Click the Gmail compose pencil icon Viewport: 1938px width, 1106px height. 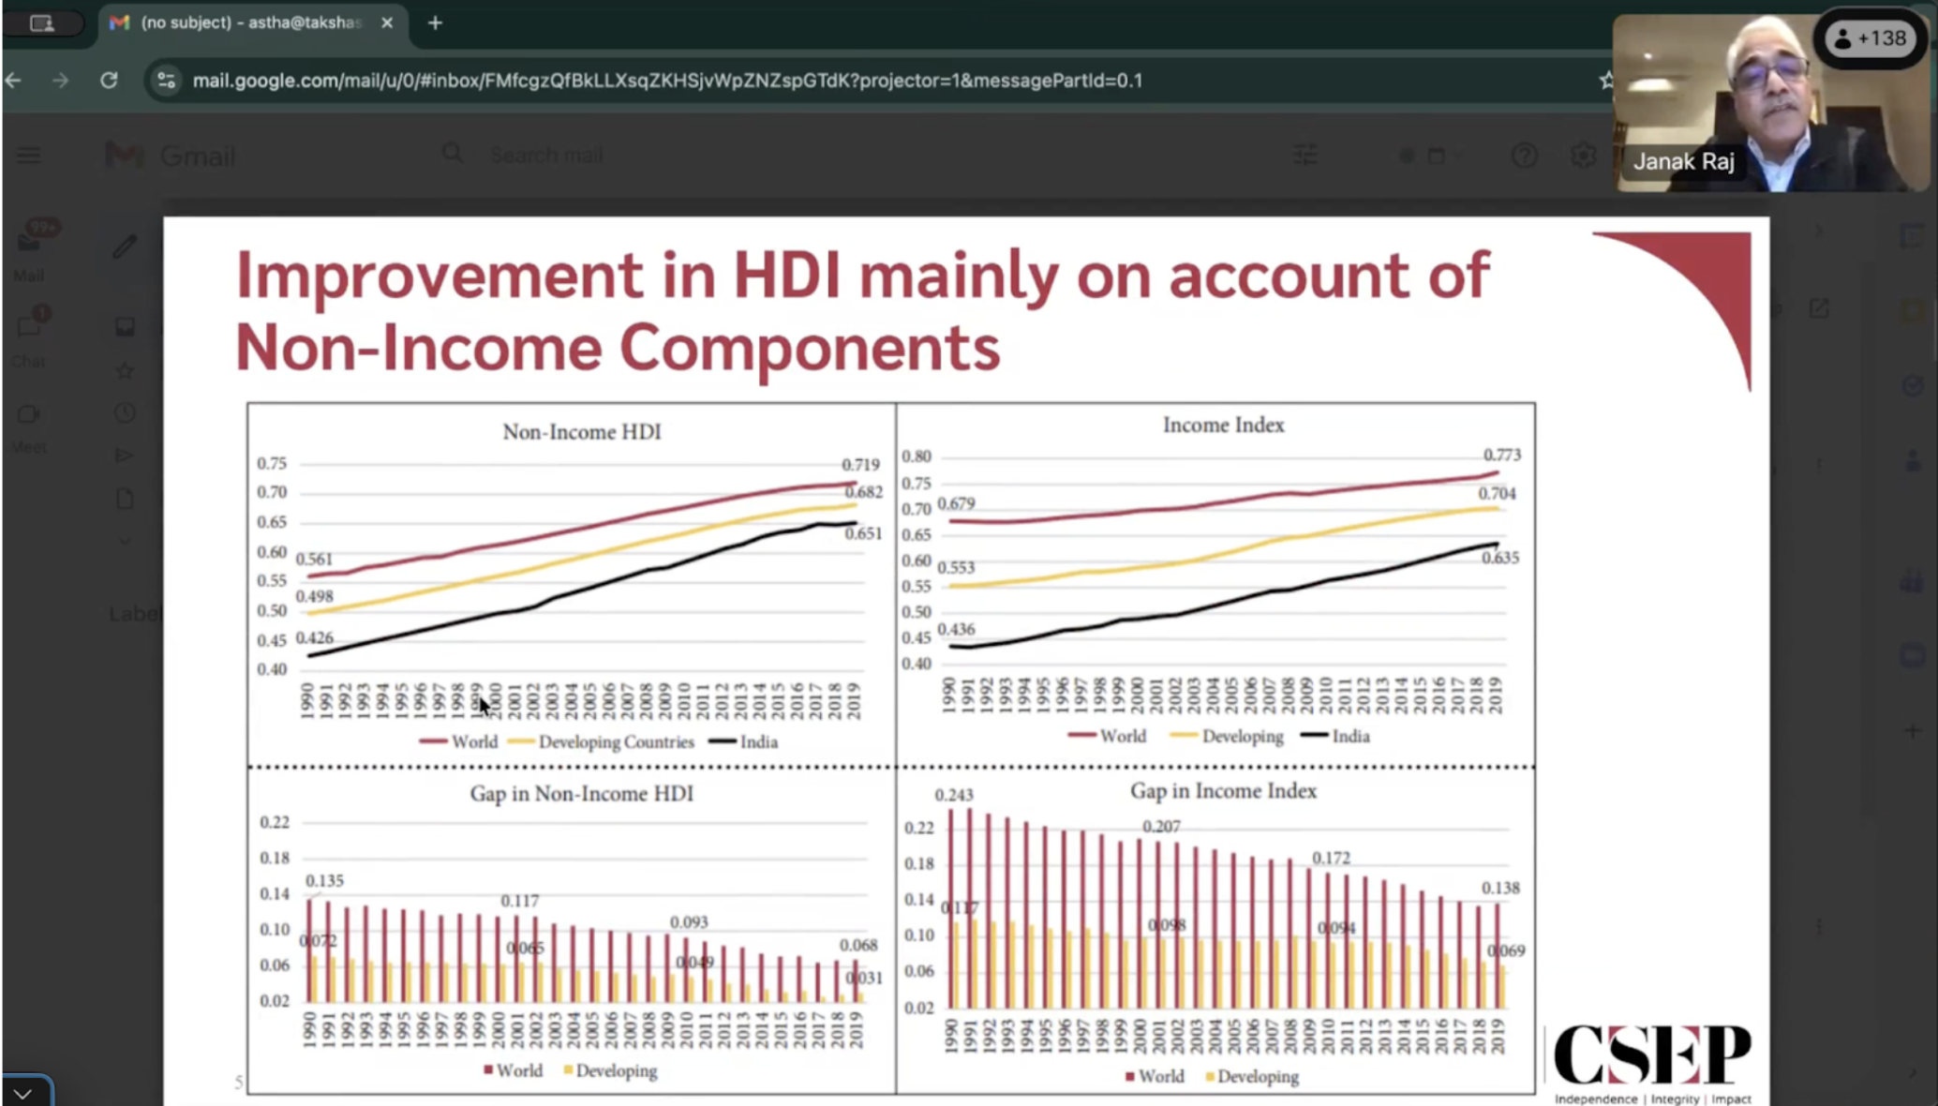pos(125,247)
